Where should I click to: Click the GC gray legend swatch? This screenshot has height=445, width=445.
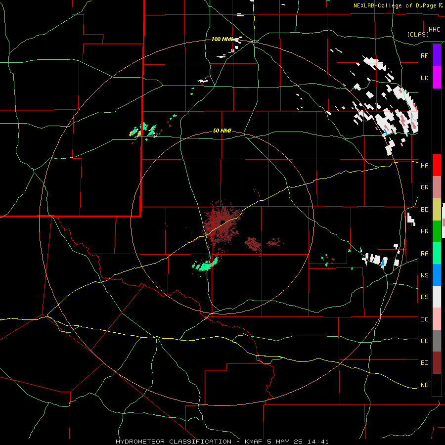click(437, 341)
